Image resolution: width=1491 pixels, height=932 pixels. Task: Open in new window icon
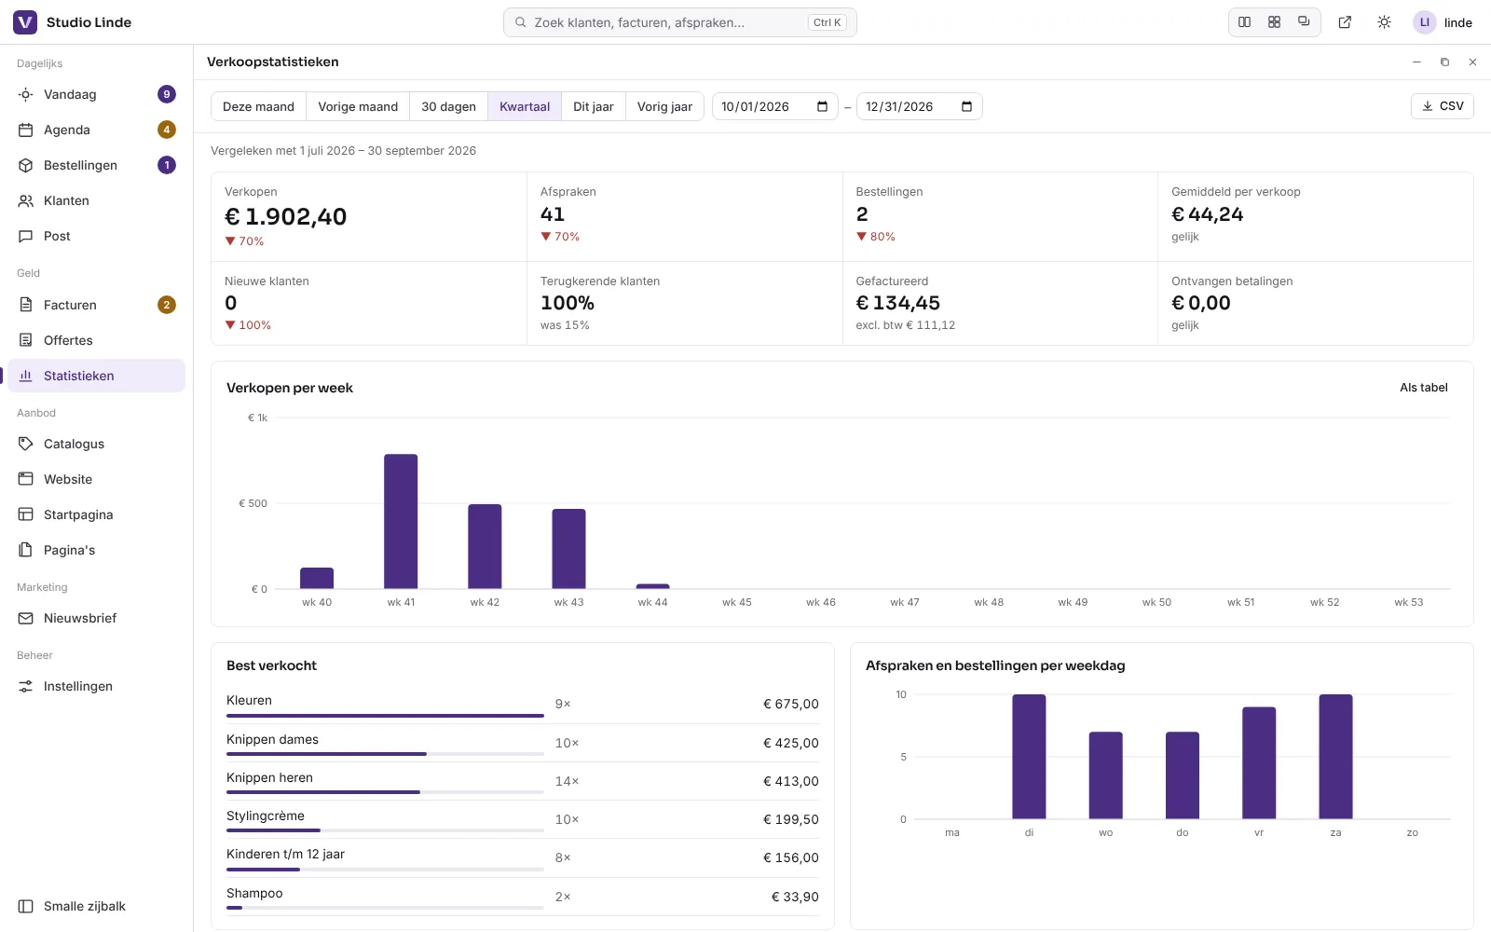(x=1345, y=22)
